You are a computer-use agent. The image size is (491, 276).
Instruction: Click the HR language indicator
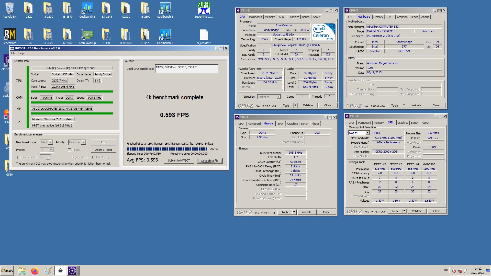[446, 270]
